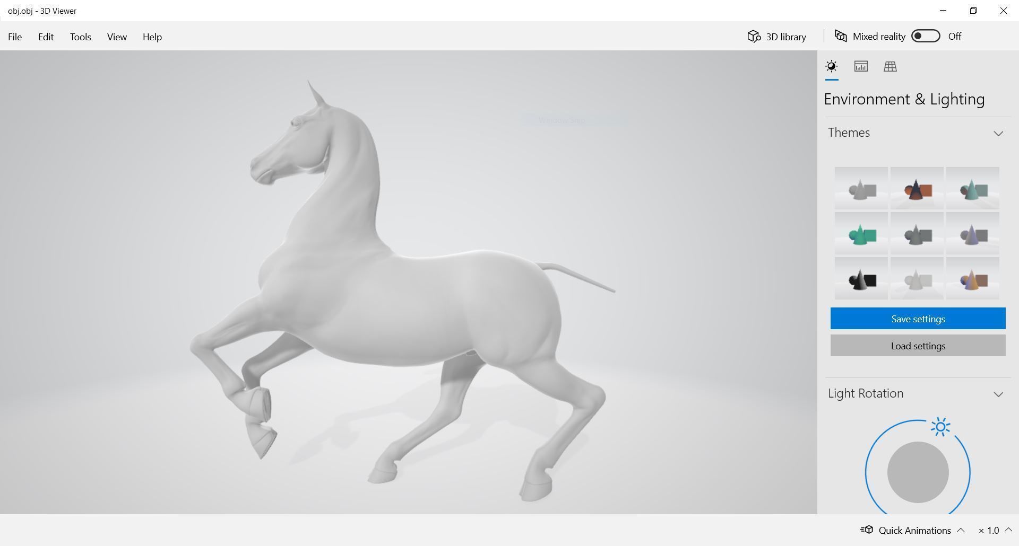Click the sun light position icon
The width and height of the screenshot is (1019, 546).
[940, 427]
